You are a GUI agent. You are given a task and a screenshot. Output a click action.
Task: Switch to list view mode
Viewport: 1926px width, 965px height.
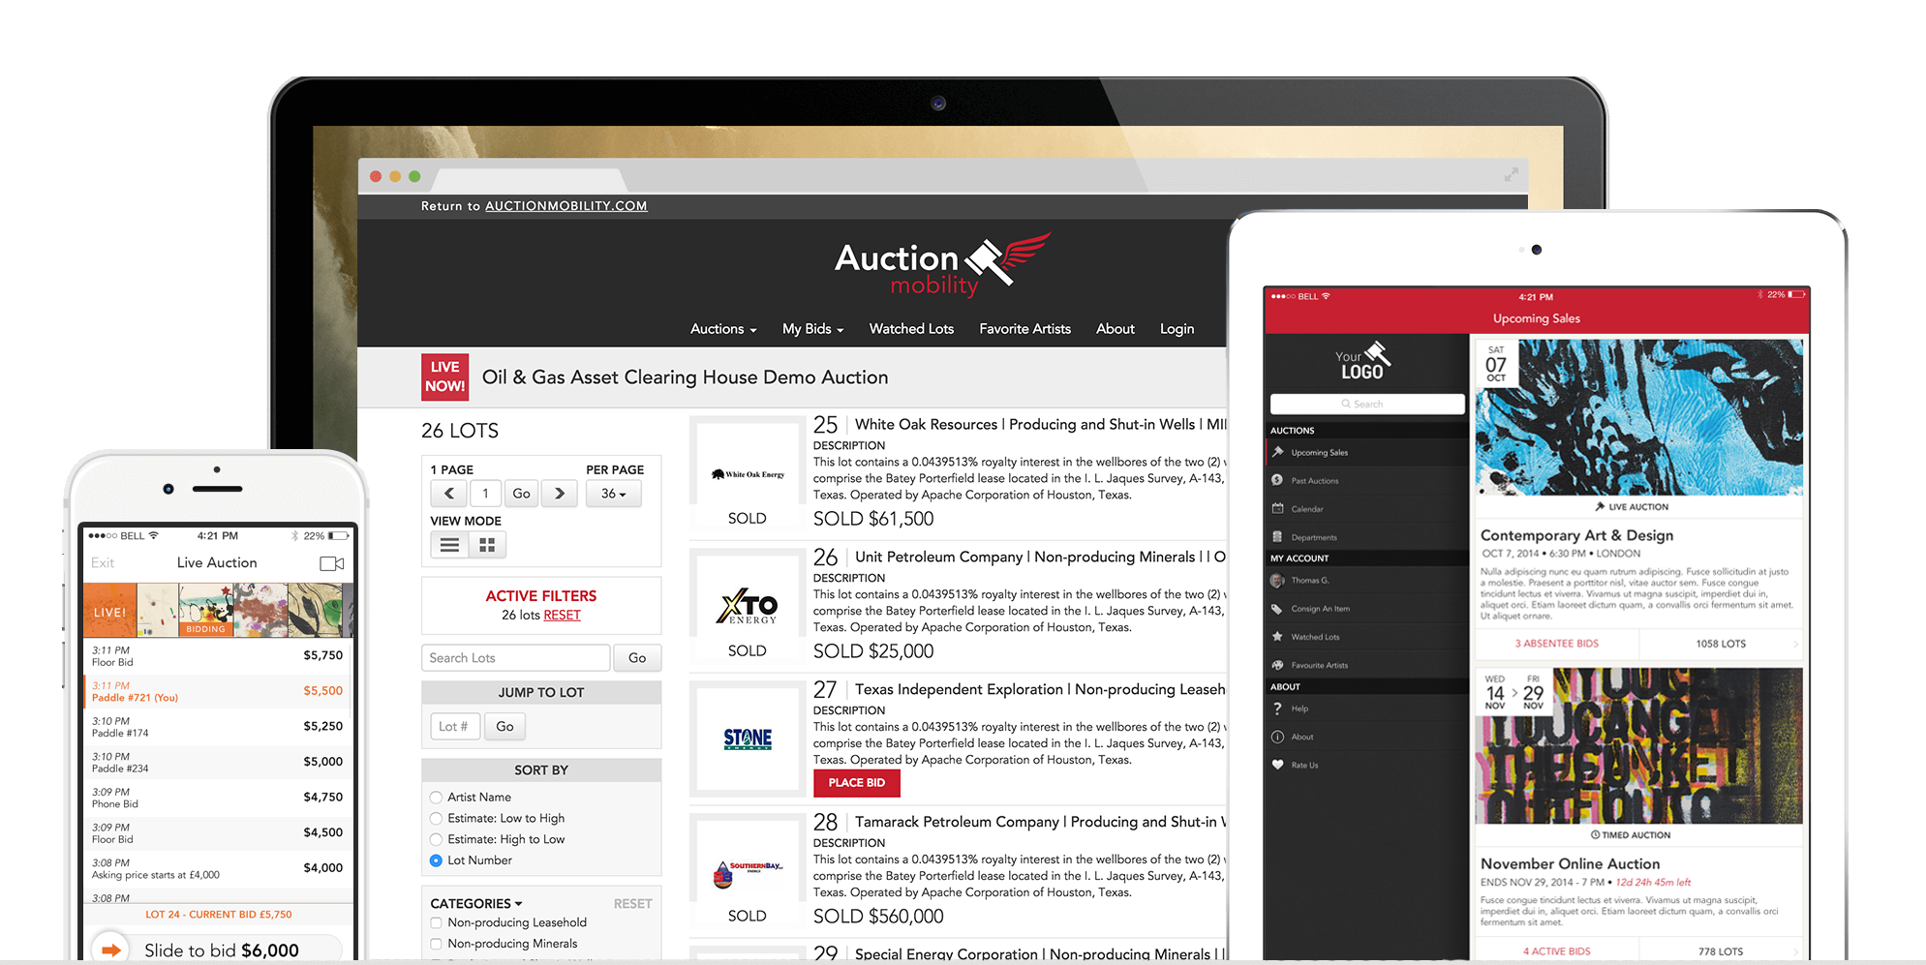(449, 545)
